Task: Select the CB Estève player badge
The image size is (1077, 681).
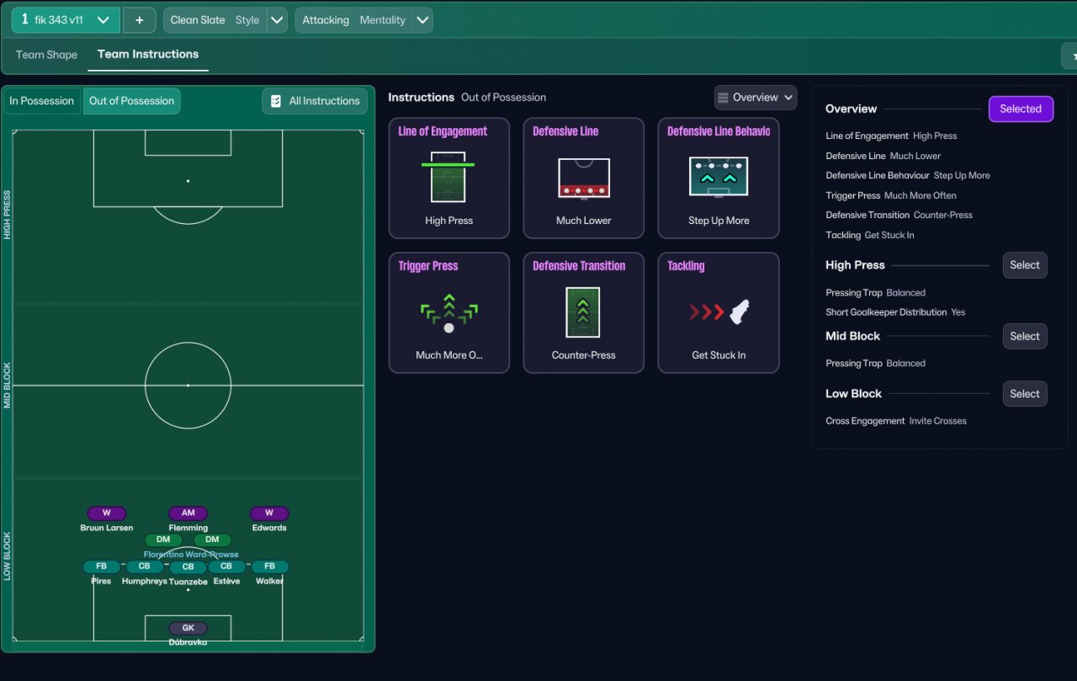Action: point(226,567)
